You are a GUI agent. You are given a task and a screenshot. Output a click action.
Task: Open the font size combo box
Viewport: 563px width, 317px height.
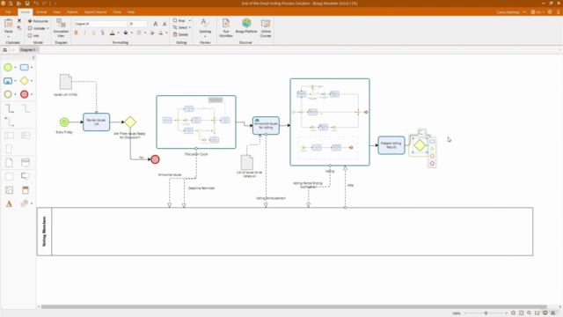click(x=138, y=24)
